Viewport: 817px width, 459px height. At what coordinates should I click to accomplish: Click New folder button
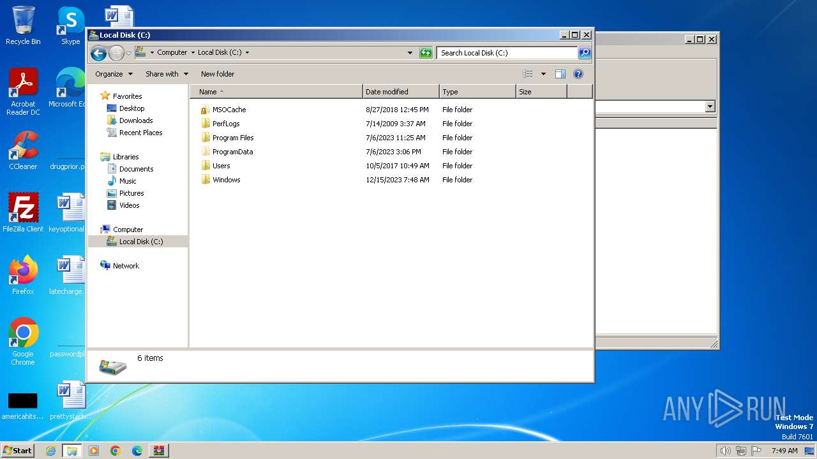click(218, 74)
